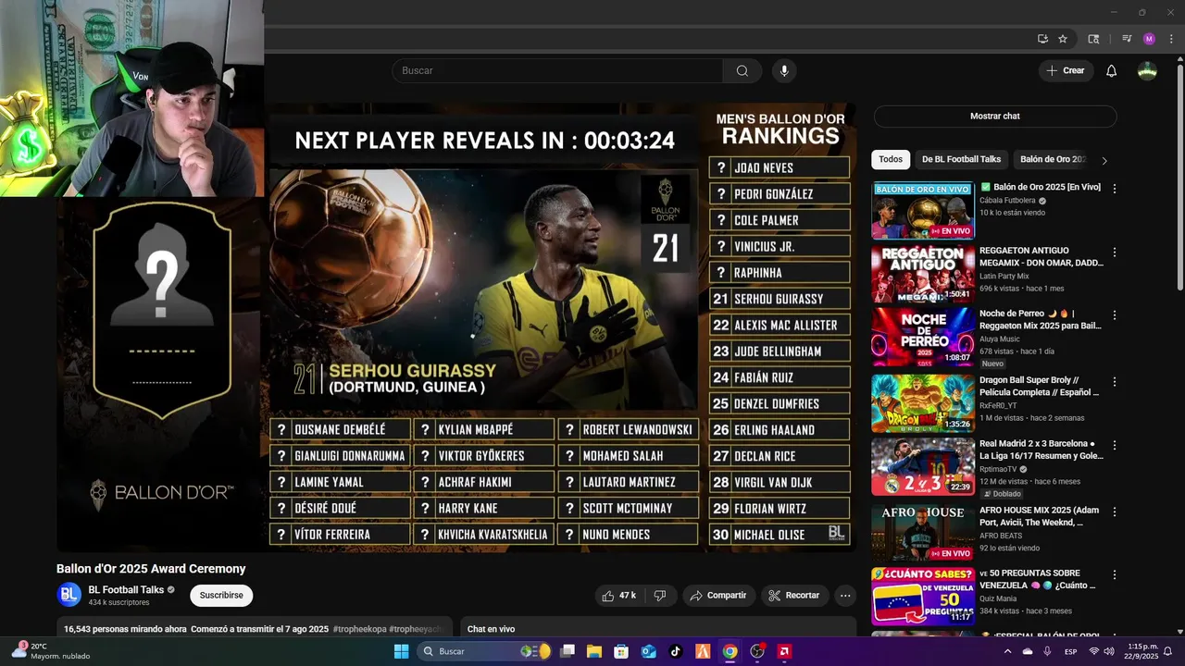Open Google Lens search tab icon
The width and height of the screenshot is (1185, 666).
1093,39
